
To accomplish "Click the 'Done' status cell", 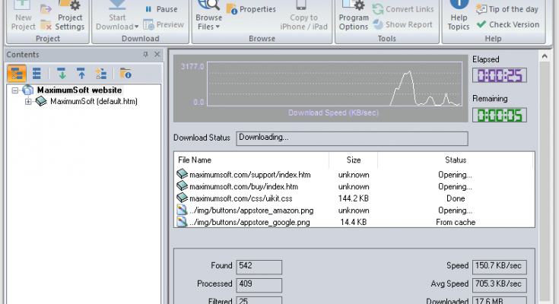I will coord(456,198).
